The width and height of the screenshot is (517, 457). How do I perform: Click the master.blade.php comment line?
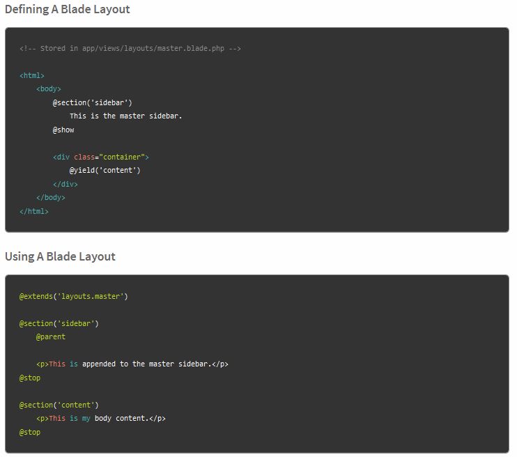tap(130, 48)
